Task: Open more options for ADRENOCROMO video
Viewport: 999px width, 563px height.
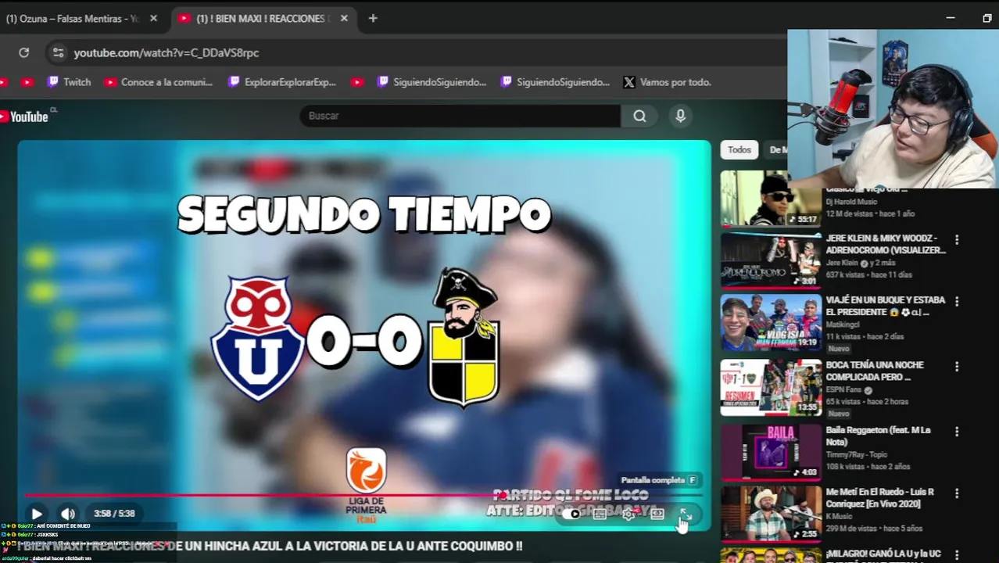Action: 957,240
